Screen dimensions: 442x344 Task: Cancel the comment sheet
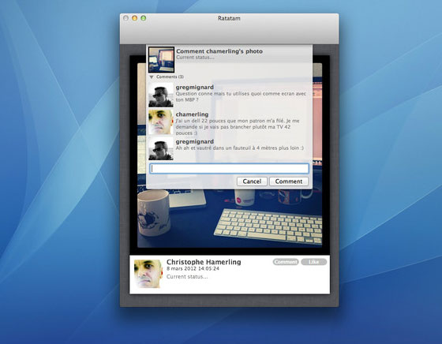click(x=252, y=181)
